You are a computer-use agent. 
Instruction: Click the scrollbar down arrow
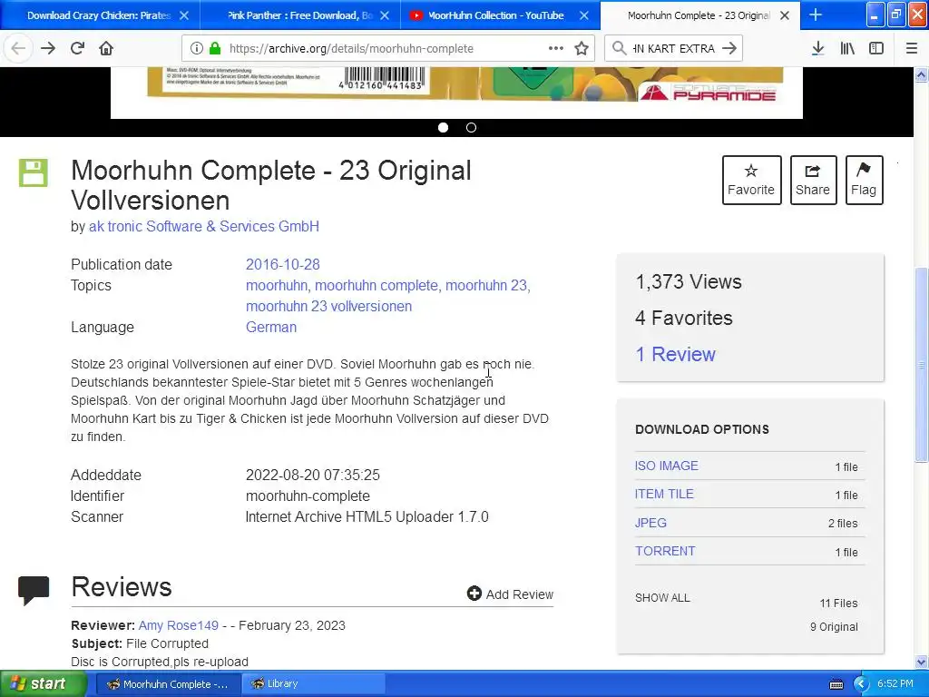921,662
